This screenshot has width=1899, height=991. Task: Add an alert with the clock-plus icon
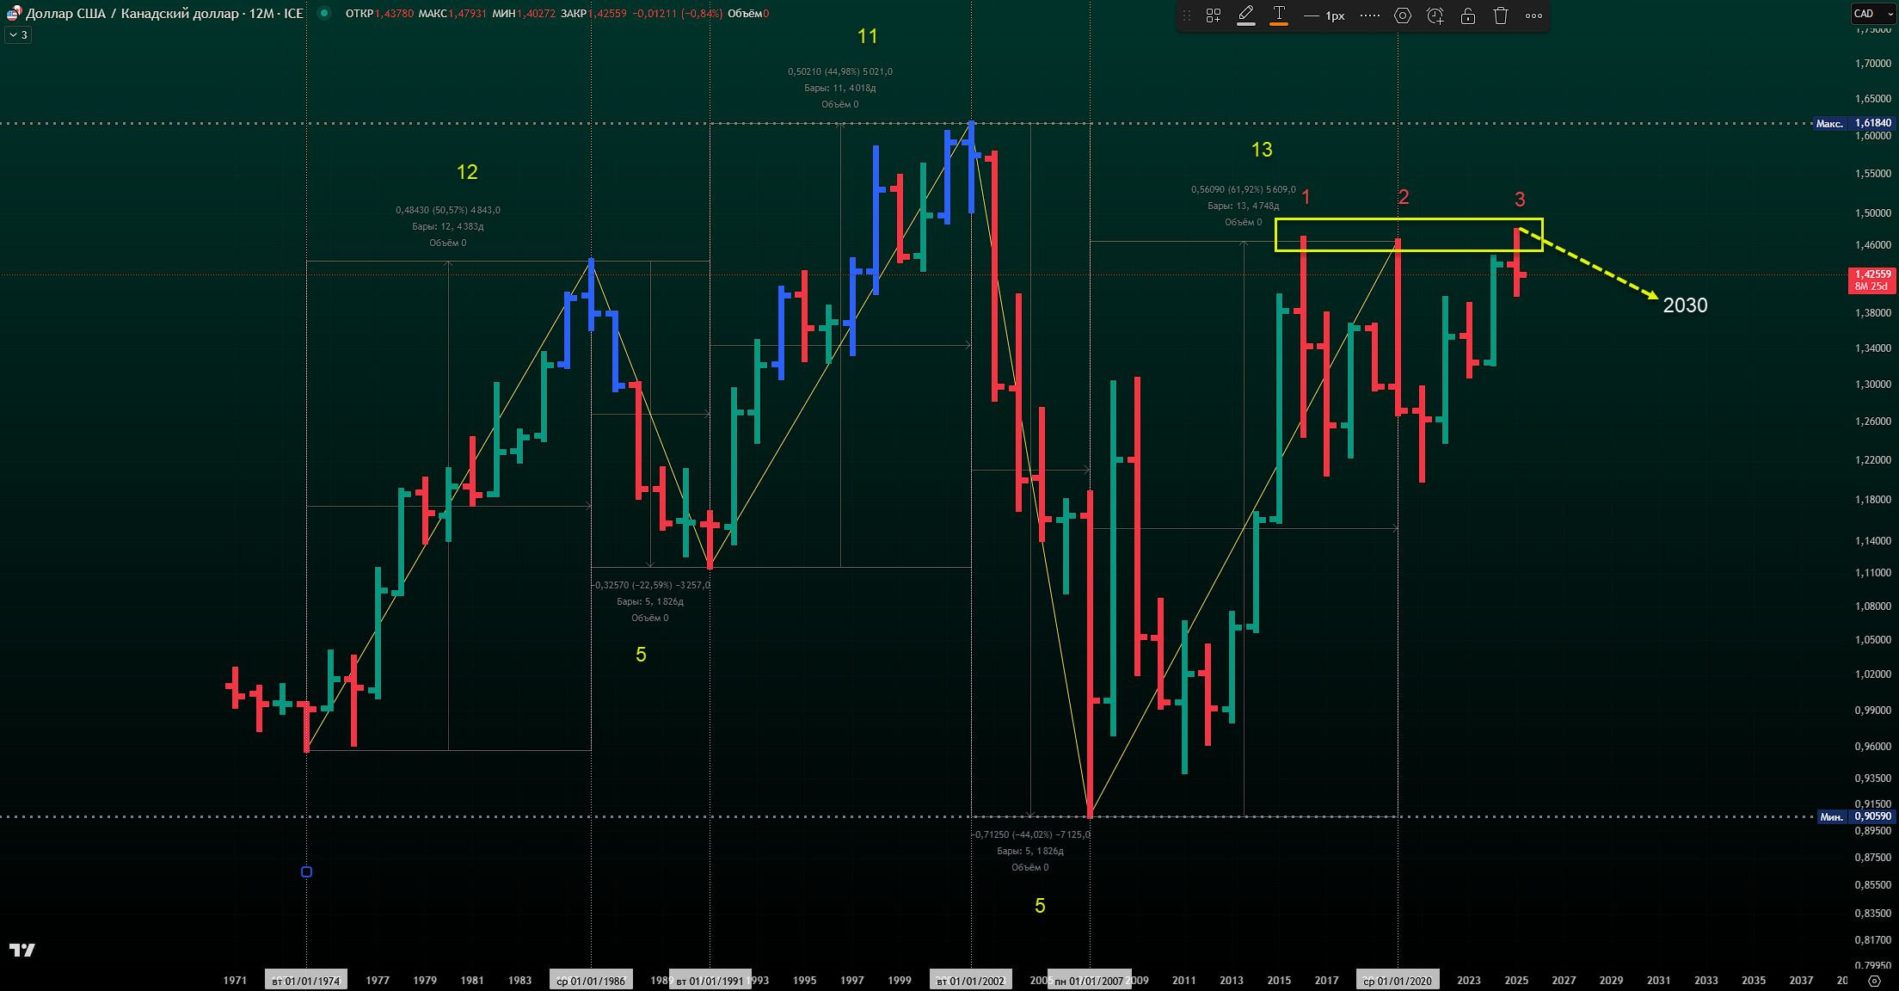[1435, 15]
